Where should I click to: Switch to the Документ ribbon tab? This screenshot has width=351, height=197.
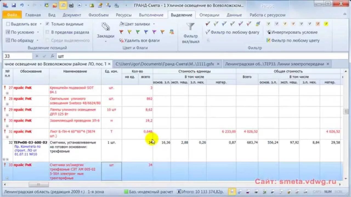tap(72, 15)
